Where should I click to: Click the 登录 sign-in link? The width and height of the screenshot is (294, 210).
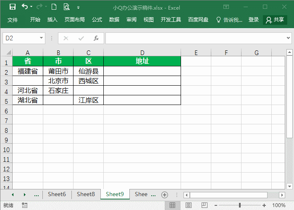coord(254,19)
